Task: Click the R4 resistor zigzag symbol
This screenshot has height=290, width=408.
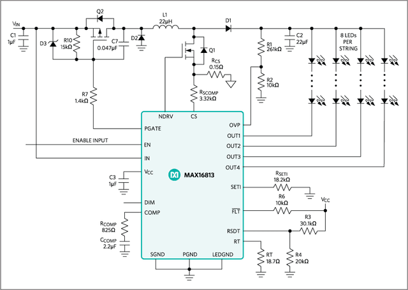Action: pos(289,257)
